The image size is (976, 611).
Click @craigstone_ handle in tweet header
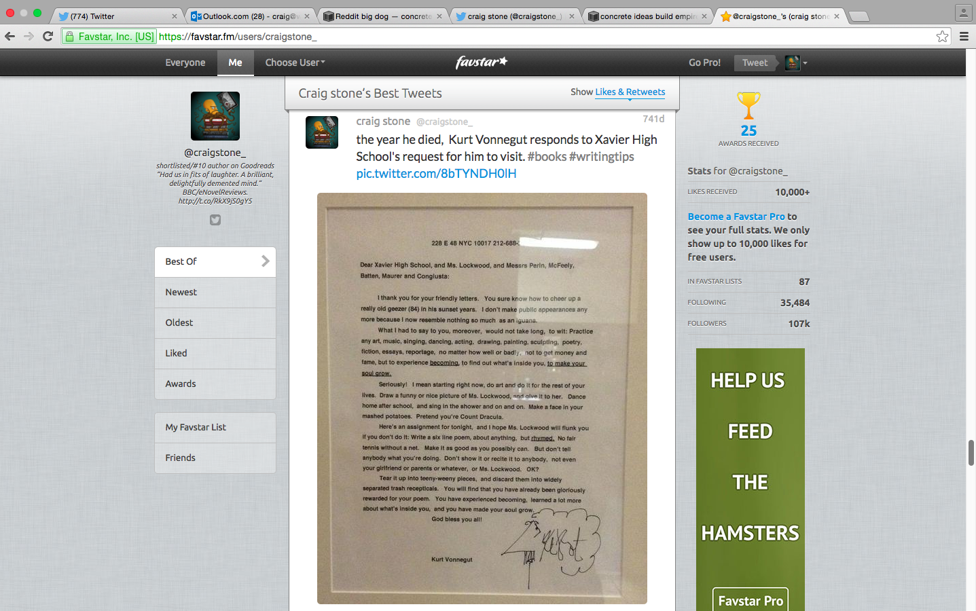pos(444,122)
